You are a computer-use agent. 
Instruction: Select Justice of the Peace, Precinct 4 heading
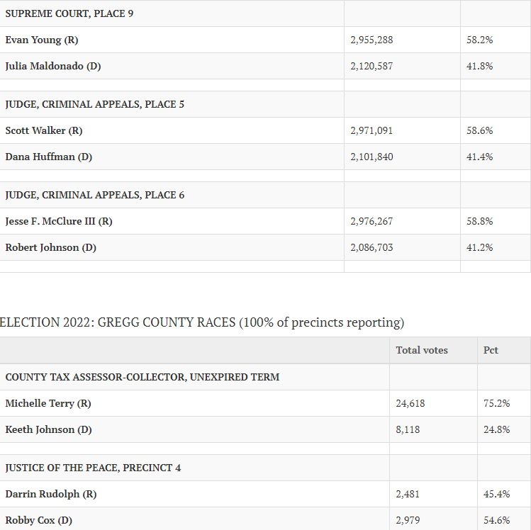(x=93, y=468)
